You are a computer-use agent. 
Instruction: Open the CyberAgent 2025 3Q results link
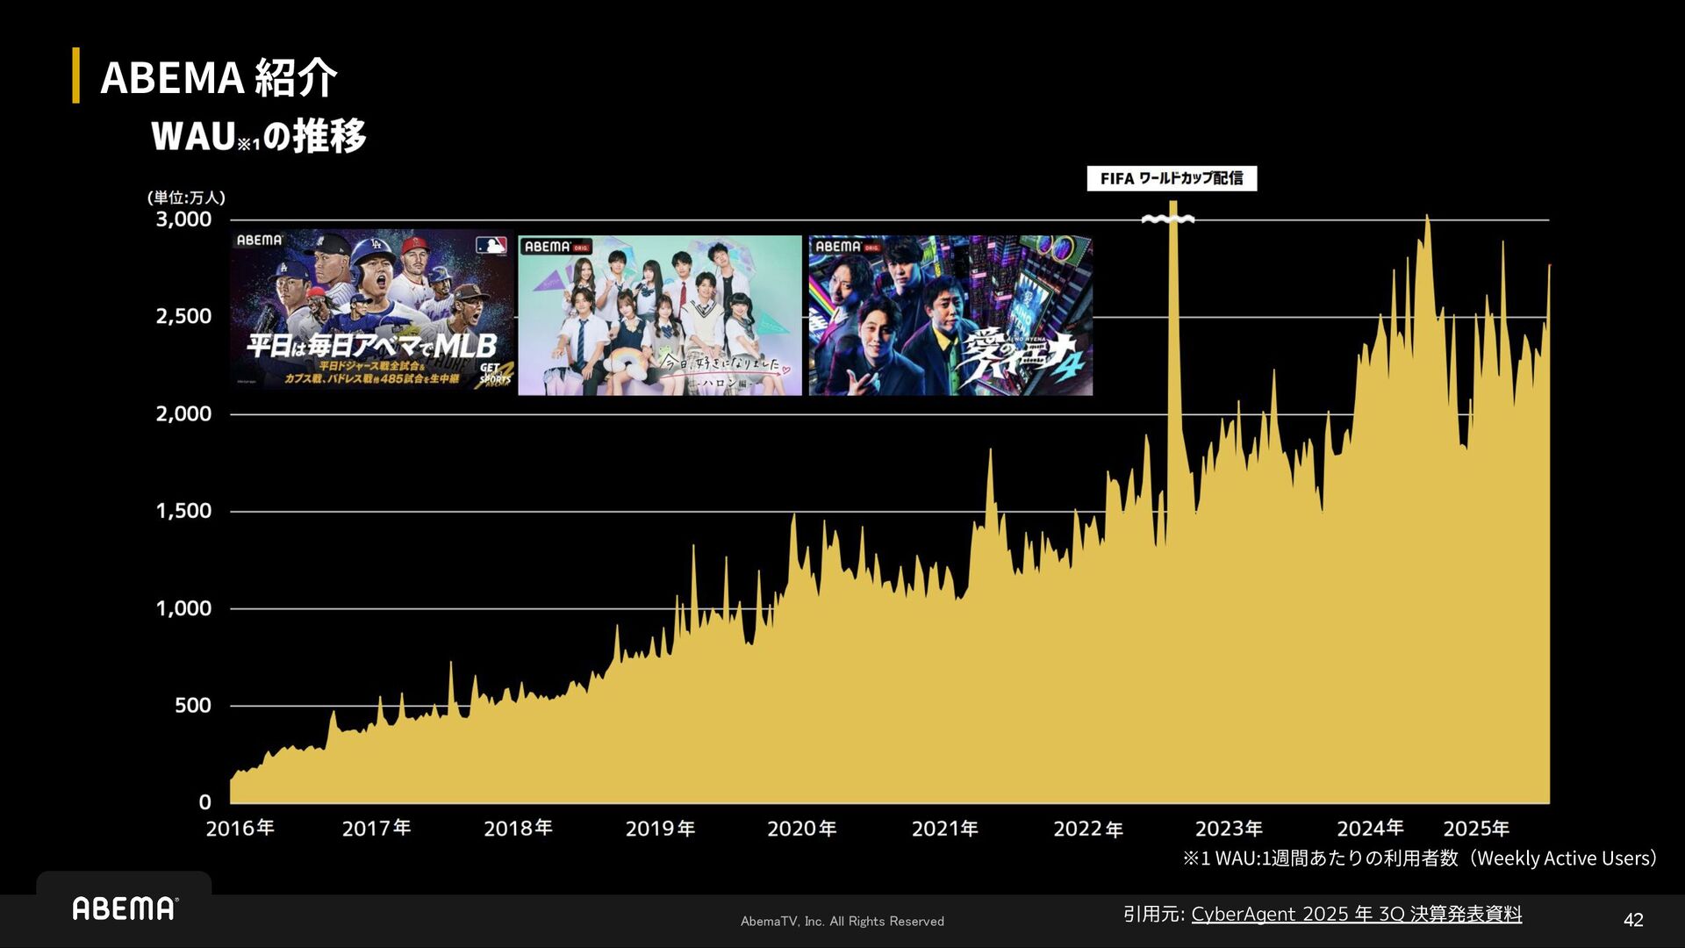pyautogui.click(x=1356, y=914)
